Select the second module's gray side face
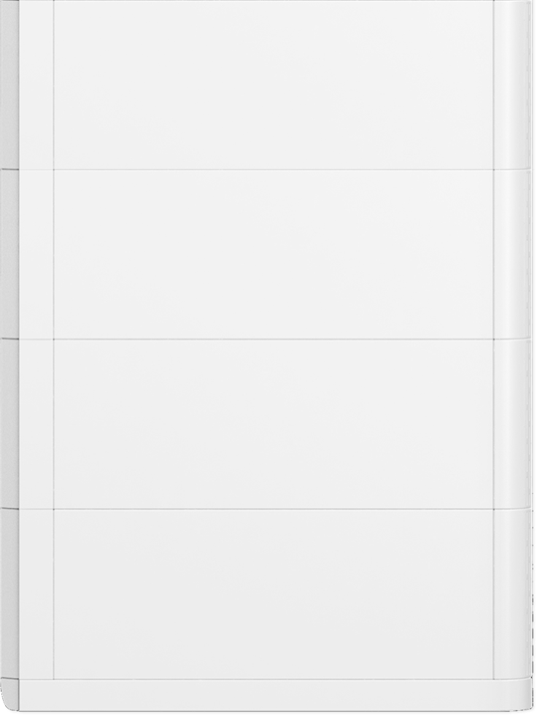The image size is (537, 716). 9,254
